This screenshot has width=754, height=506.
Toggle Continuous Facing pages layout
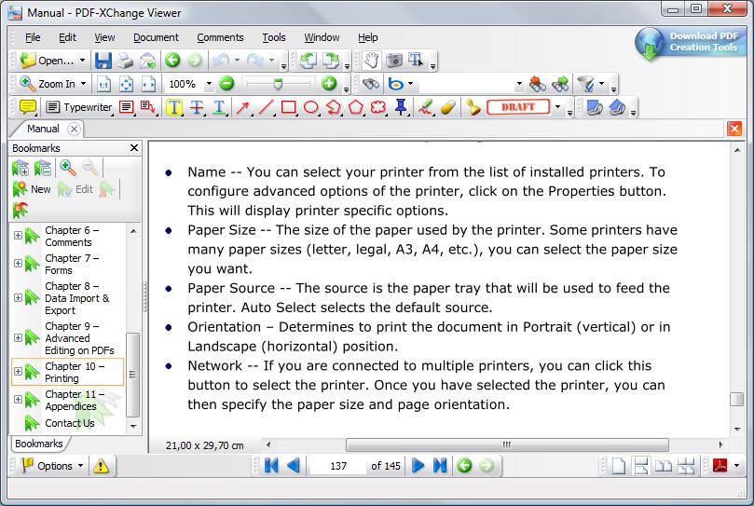click(x=686, y=466)
